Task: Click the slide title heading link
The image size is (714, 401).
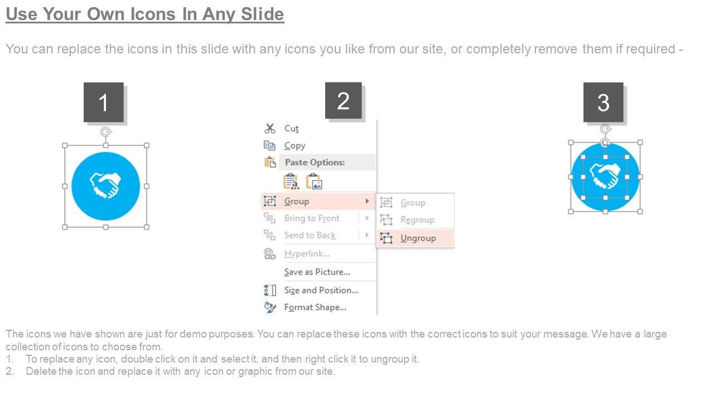Action: [x=145, y=14]
